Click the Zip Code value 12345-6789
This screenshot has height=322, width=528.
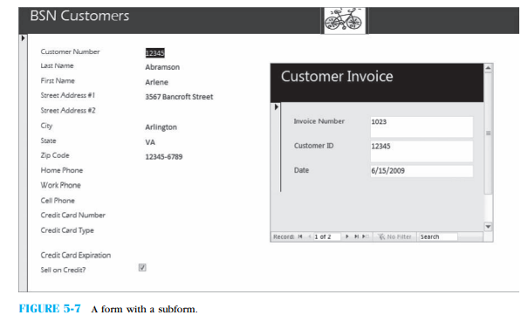164,156
